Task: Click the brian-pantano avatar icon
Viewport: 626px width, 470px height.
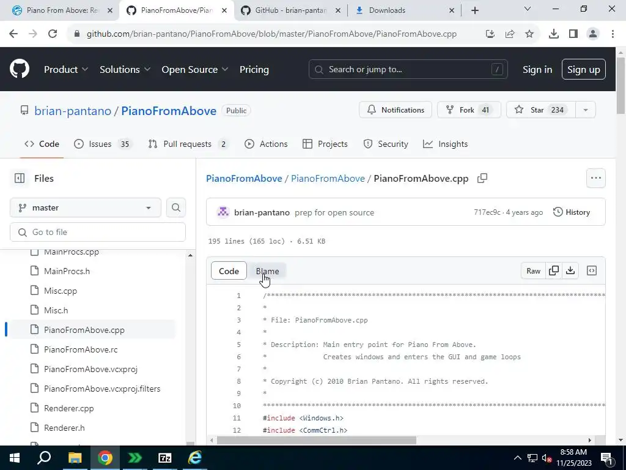Action: click(x=223, y=212)
